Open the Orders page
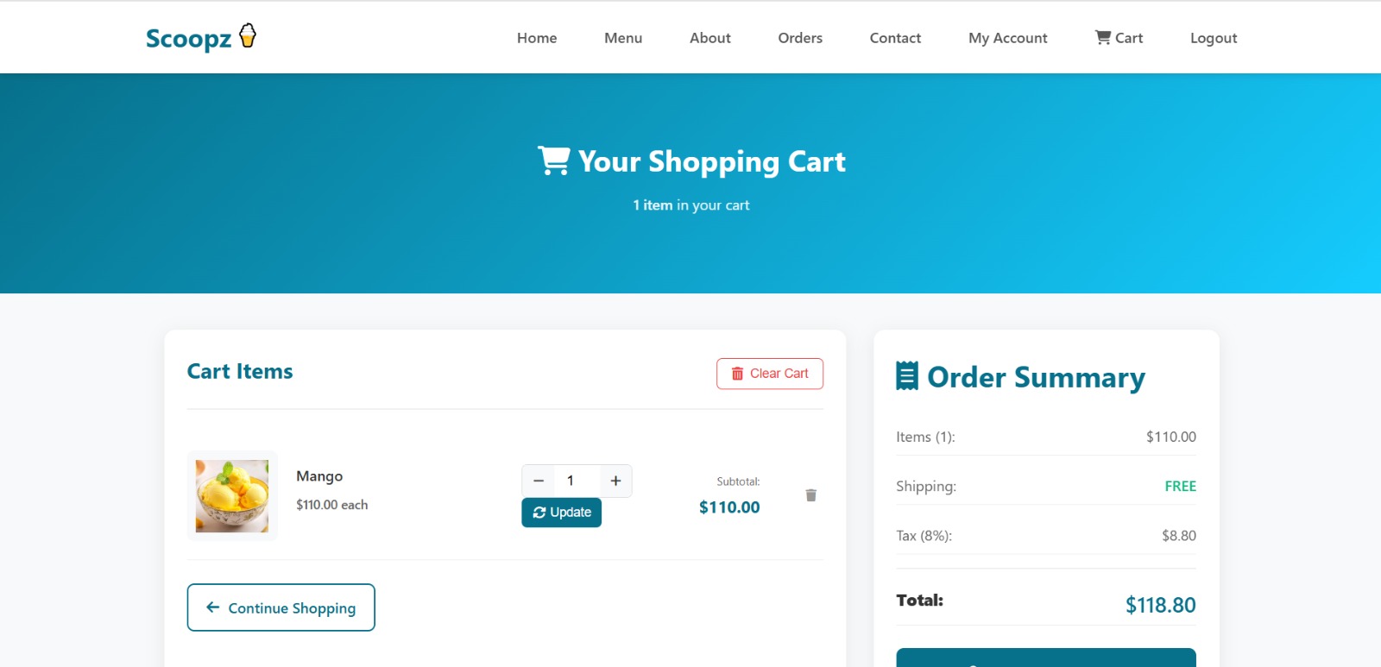 (799, 38)
